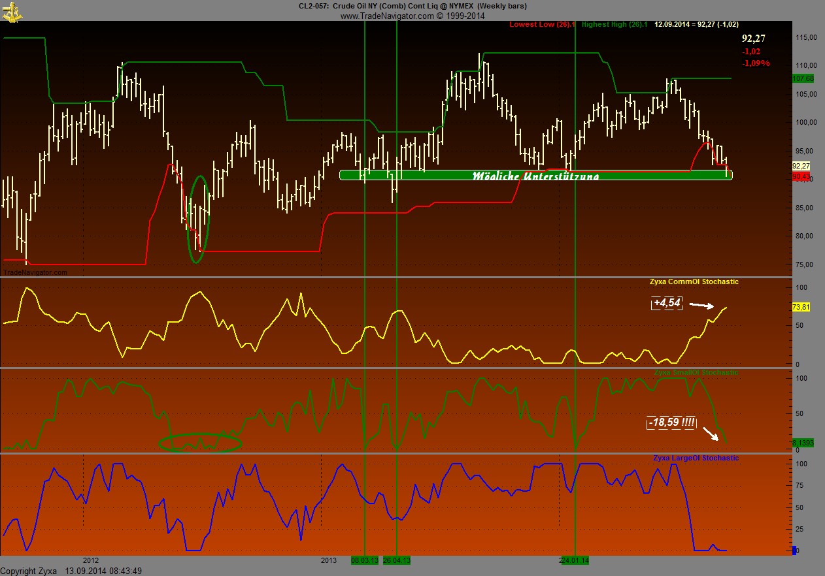
Task: Select the -18,59 !!!! text annotation
Action: (x=671, y=423)
